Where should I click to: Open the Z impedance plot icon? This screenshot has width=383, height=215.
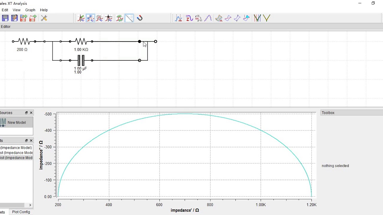coord(189,18)
